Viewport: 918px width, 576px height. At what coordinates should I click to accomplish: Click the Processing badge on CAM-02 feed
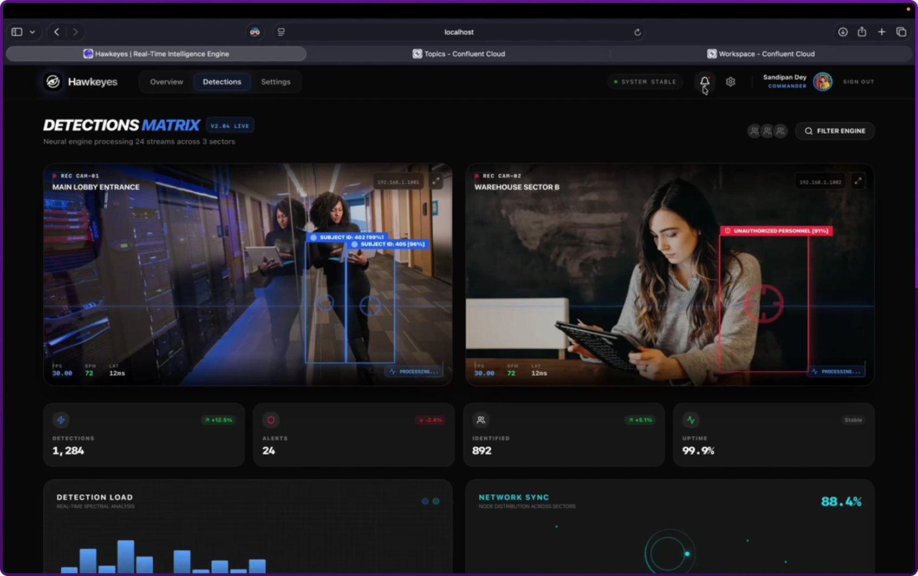point(836,371)
